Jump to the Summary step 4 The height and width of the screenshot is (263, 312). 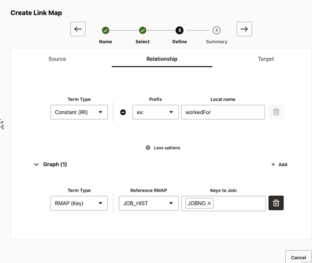pyautogui.click(x=216, y=31)
